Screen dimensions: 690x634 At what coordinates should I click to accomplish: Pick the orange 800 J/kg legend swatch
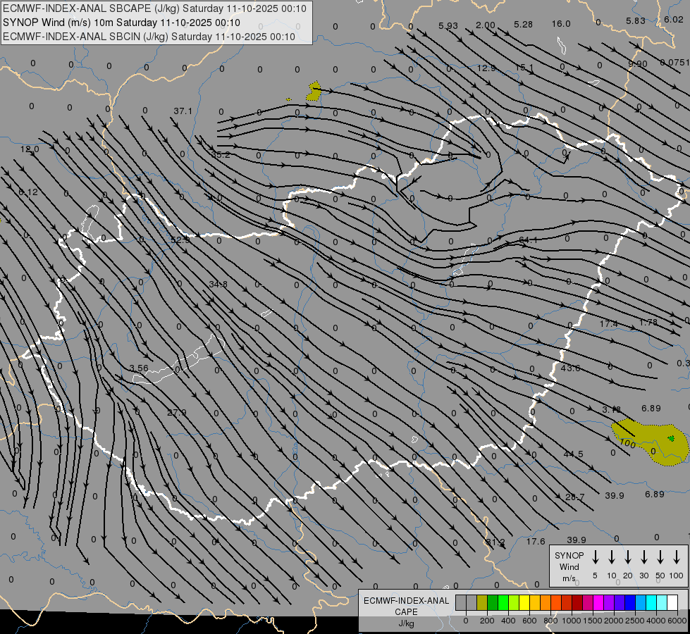(x=546, y=602)
